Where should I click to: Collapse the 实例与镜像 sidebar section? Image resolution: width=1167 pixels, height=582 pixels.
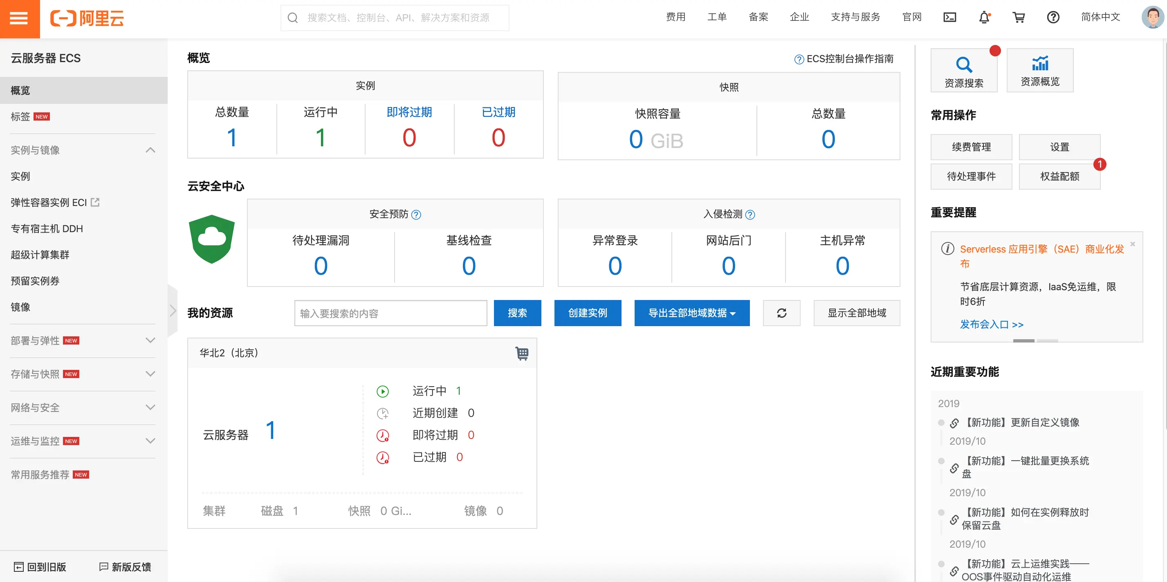150,150
